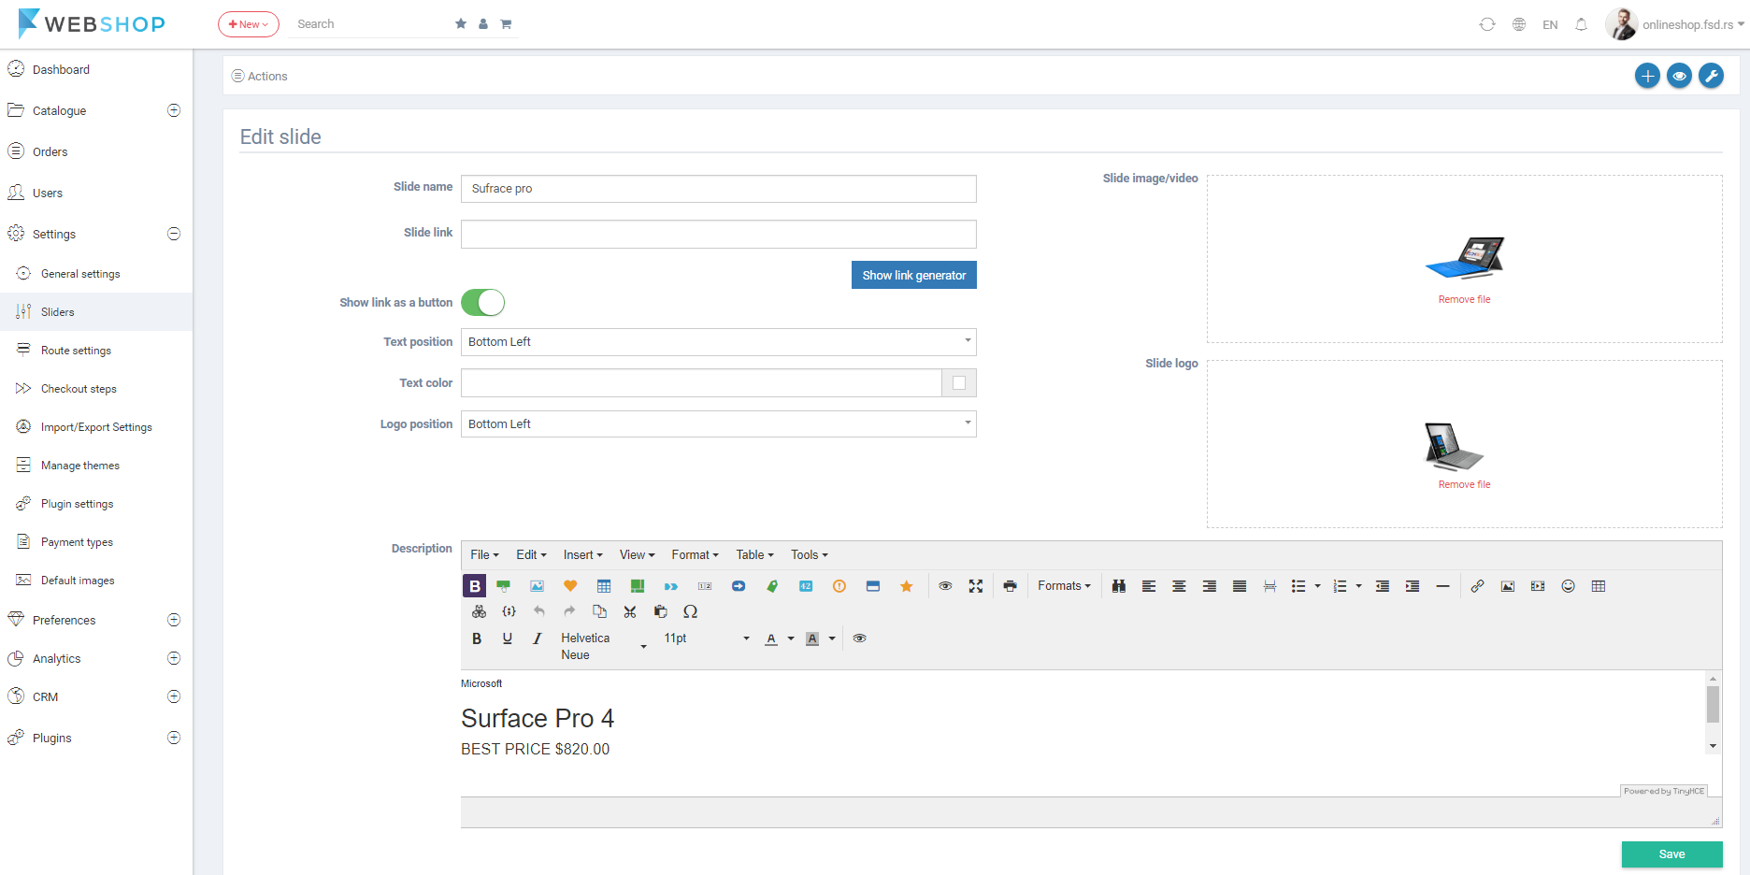Open the Formats dropdown in the editor
The height and width of the screenshot is (875, 1750).
point(1064,586)
